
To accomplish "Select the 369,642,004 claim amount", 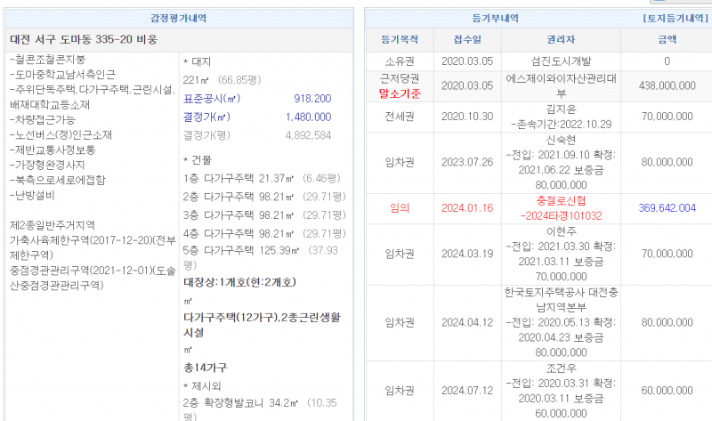I will 667,208.
